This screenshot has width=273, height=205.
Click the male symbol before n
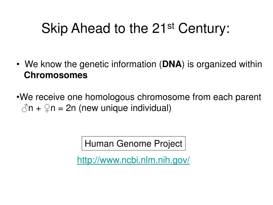coord(25,108)
